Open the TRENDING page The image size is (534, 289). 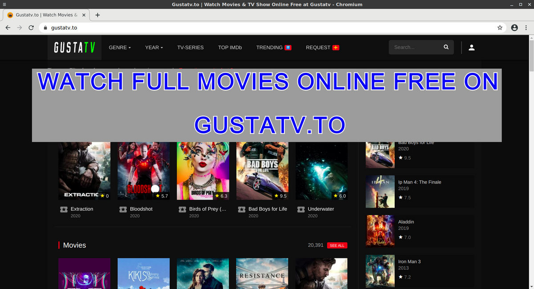274,47
